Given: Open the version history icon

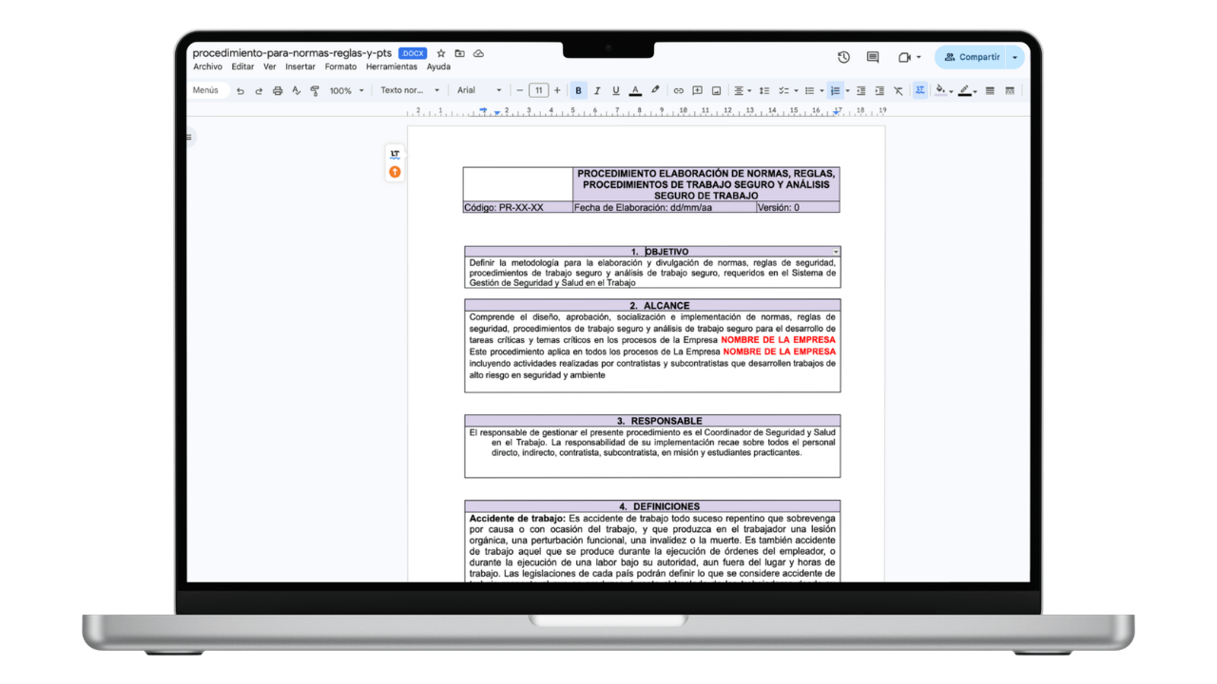Looking at the screenshot, I should coord(843,57).
